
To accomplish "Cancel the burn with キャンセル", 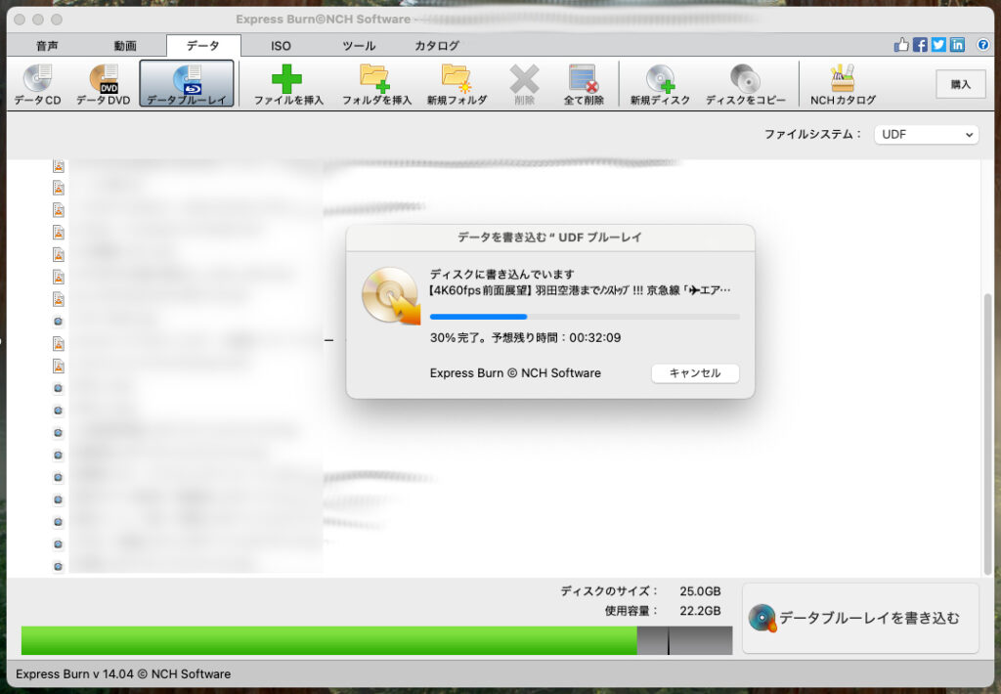I will pyautogui.click(x=695, y=373).
